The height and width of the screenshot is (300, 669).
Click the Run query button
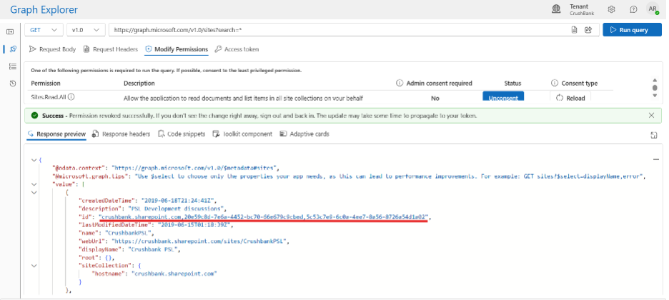[632, 30]
